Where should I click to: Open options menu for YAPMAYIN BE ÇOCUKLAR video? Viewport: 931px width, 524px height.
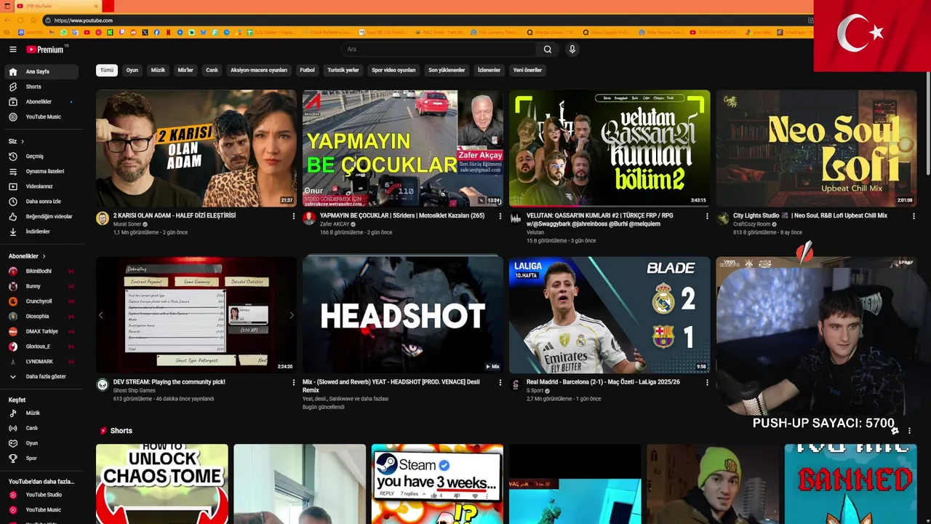[500, 216]
